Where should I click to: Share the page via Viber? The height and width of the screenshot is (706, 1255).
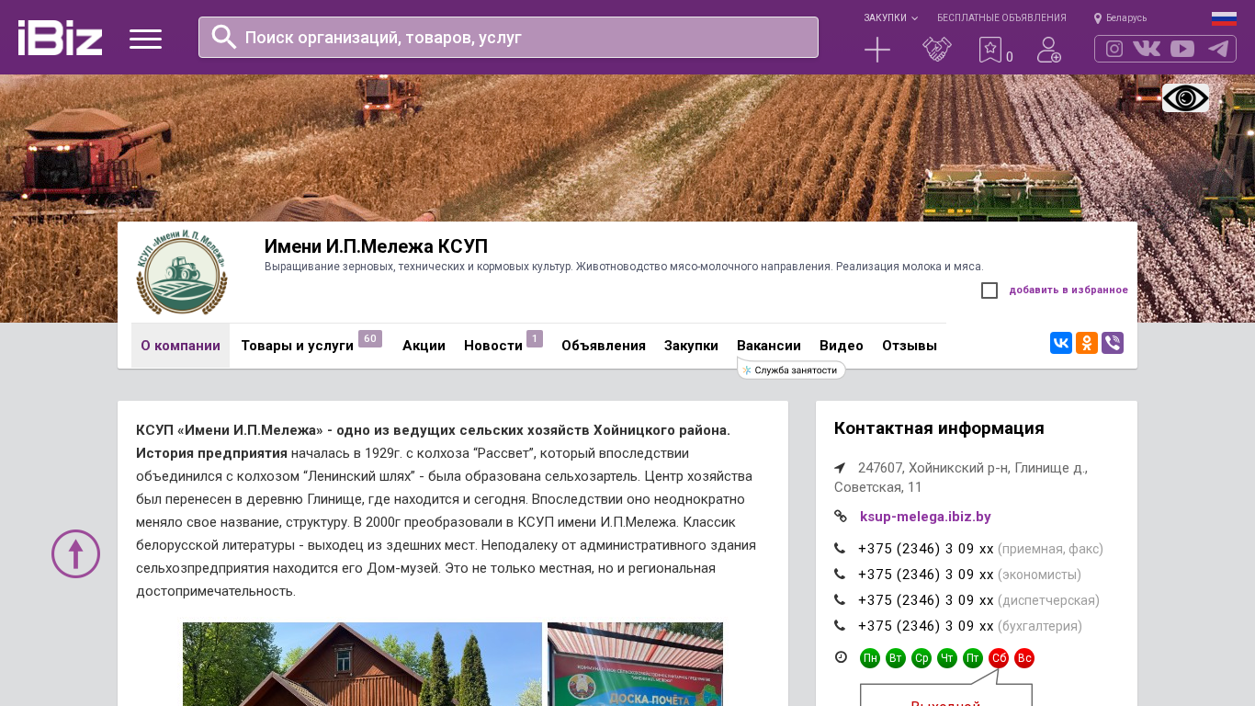click(1113, 343)
